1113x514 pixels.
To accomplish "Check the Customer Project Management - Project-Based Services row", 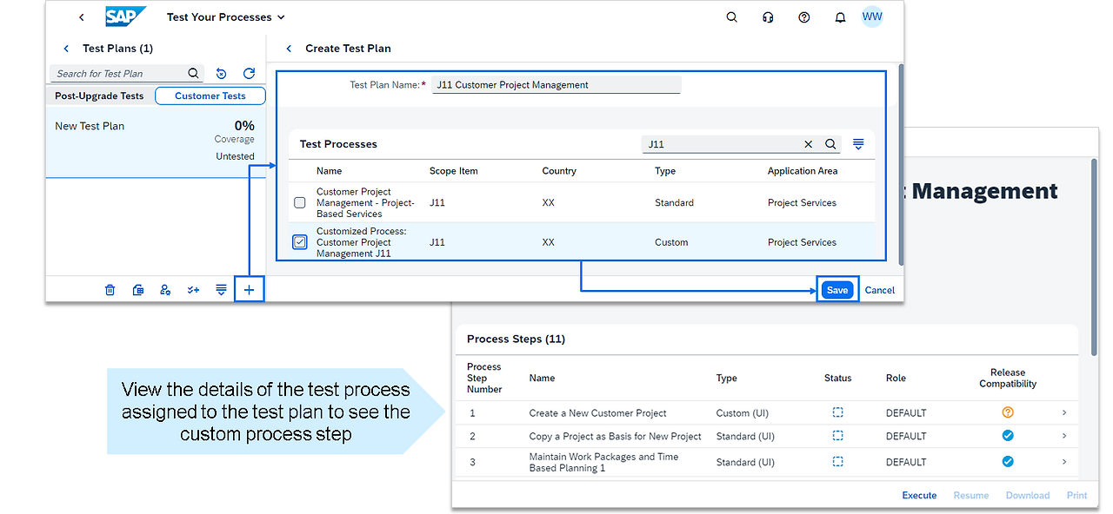I will pos(300,202).
